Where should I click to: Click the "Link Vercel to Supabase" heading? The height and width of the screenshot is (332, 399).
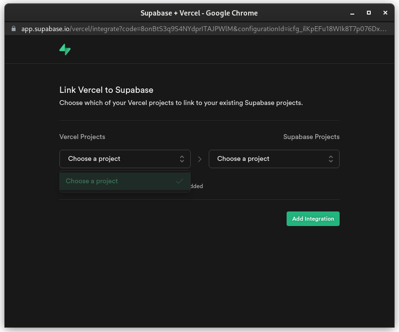pos(107,90)
